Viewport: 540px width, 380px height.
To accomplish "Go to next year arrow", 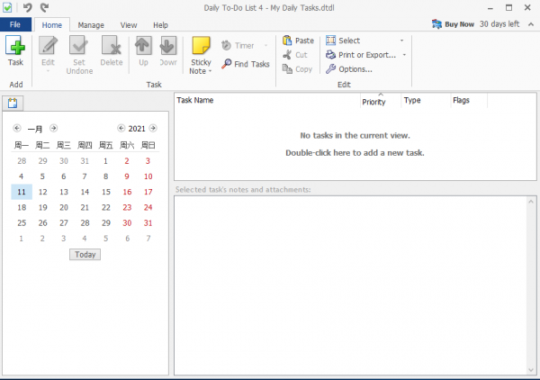I will [x=153, y=128].
